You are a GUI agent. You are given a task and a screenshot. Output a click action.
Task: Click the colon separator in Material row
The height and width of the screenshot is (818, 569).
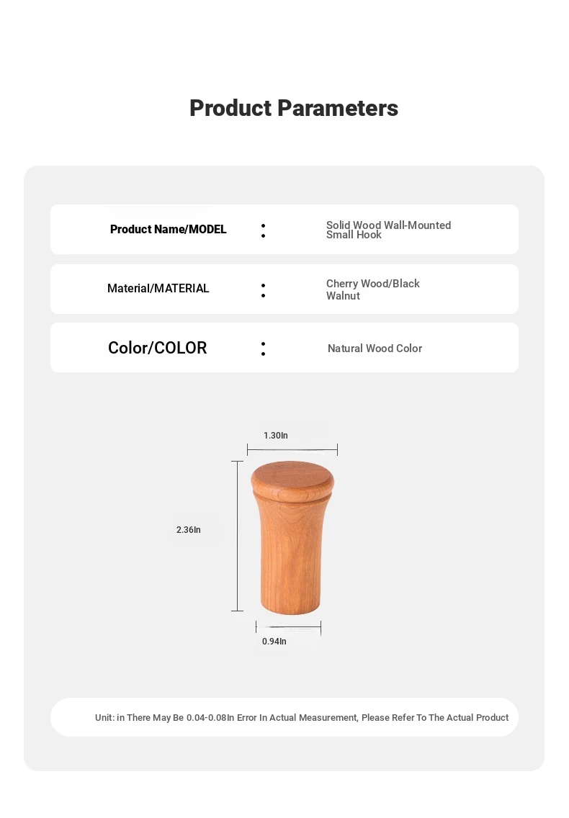(x=263, y=291)
